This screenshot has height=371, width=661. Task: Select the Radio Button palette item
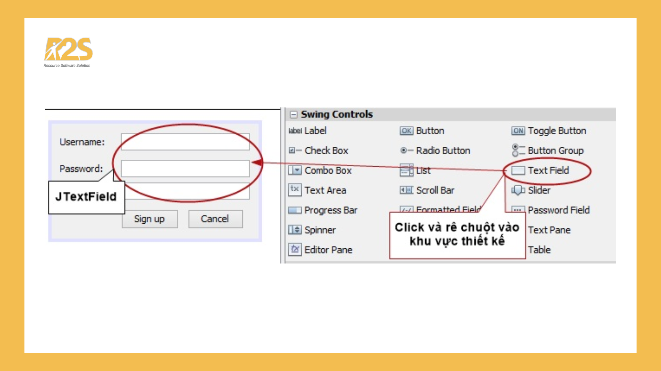(x=443, y=150)
